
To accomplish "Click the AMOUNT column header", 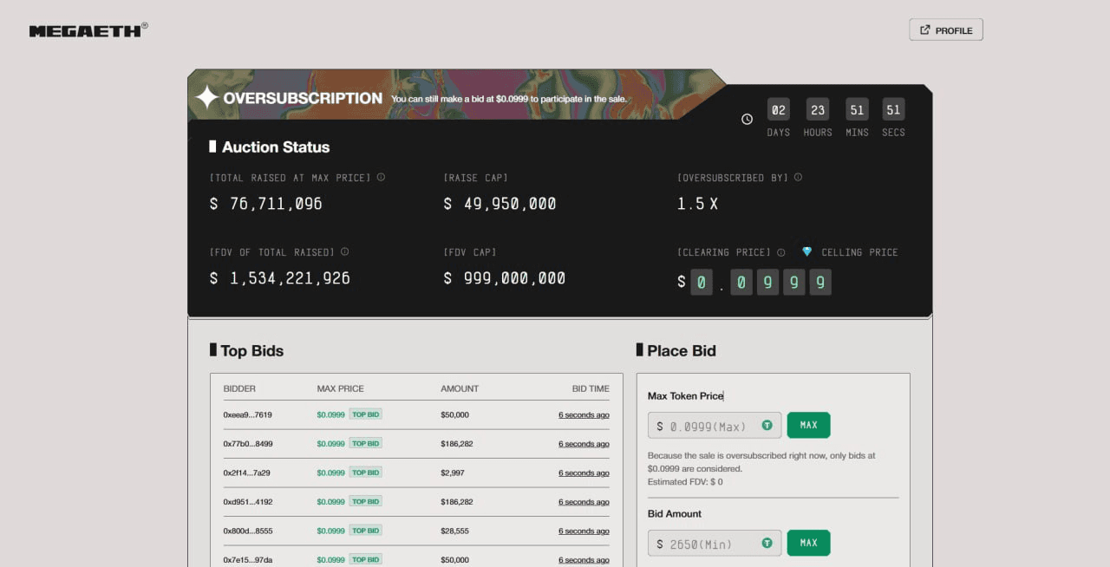I will [x=460, y=388].
